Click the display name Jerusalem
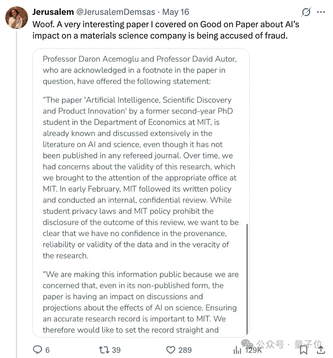The height and width of the screenshot is (358, 333). [53, 12]
